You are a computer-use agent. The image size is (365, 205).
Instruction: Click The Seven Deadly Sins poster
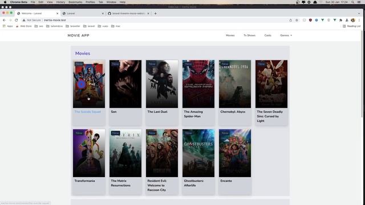click(x=271, y=84)
